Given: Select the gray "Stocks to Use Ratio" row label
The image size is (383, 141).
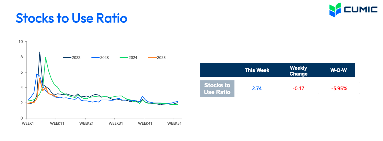Looking at the screenshot, I should [217, 89].
